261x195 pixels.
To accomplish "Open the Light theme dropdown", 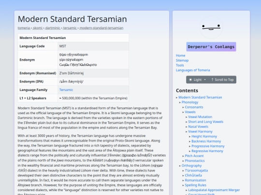I will (197, 80).
